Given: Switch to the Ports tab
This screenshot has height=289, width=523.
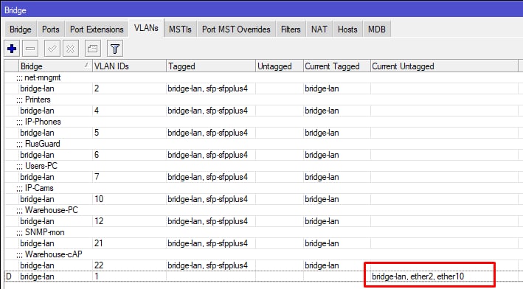Looking at the screenshot, I should 51,29.
